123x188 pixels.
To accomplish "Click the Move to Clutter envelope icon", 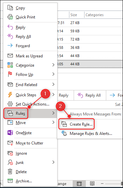I will 10,143.
